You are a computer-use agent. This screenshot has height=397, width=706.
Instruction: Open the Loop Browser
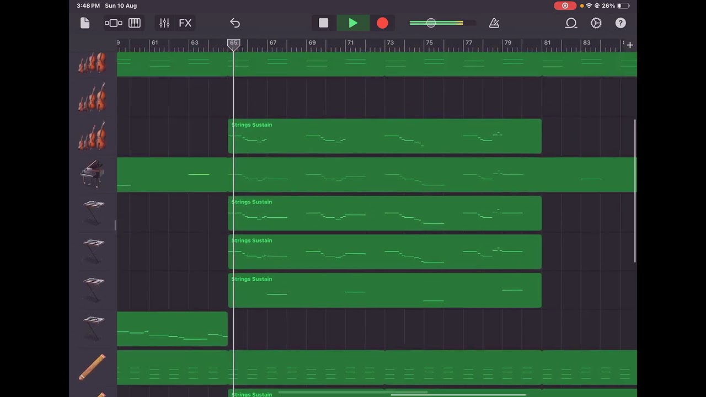pyautogui.click(x=571, y=23)
